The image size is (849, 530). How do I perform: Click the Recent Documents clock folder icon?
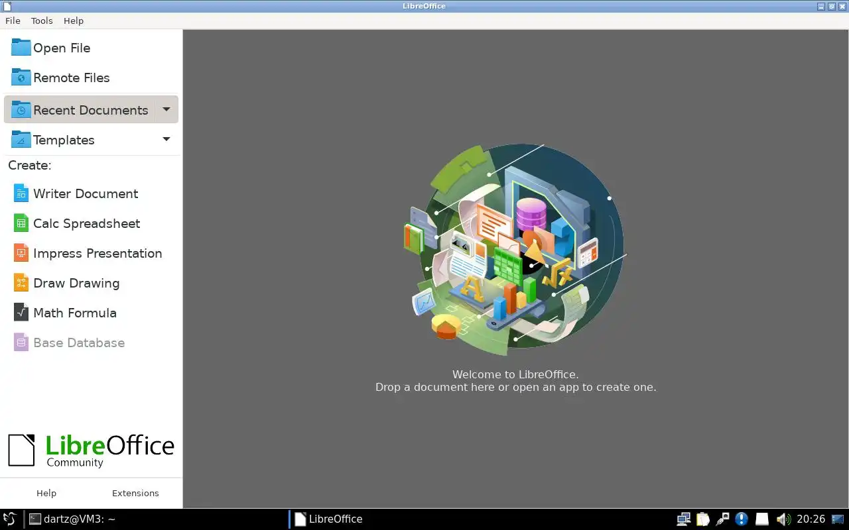coord(21,110)
